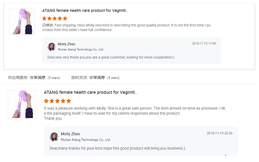Click the 2018-11-19 20:36 timestamp
The height and width of the screenshot is (162, 259).
point(220,133)
